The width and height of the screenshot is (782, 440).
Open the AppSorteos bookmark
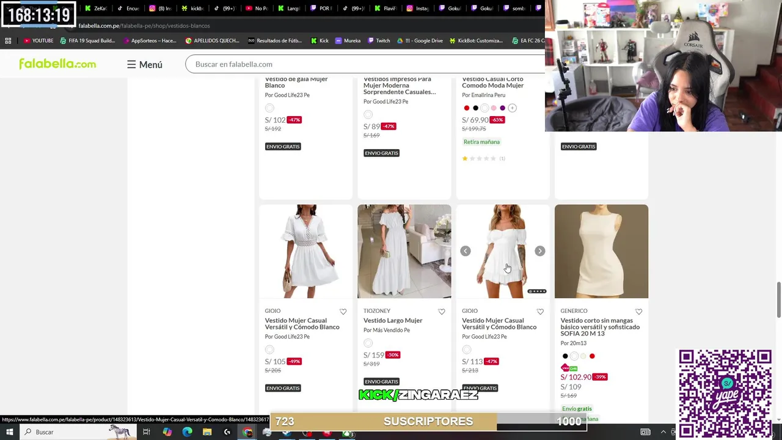pos(149,41)
